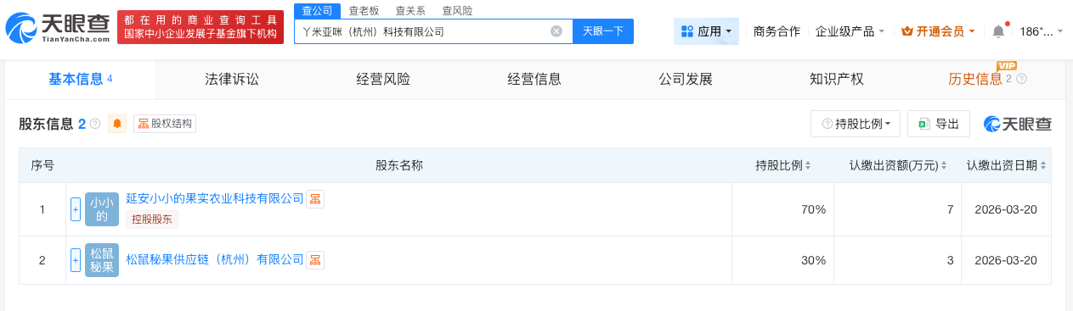1073x311 pixels.
Task: Open the 企业级产品 dropdown
Action: (850, 31)
